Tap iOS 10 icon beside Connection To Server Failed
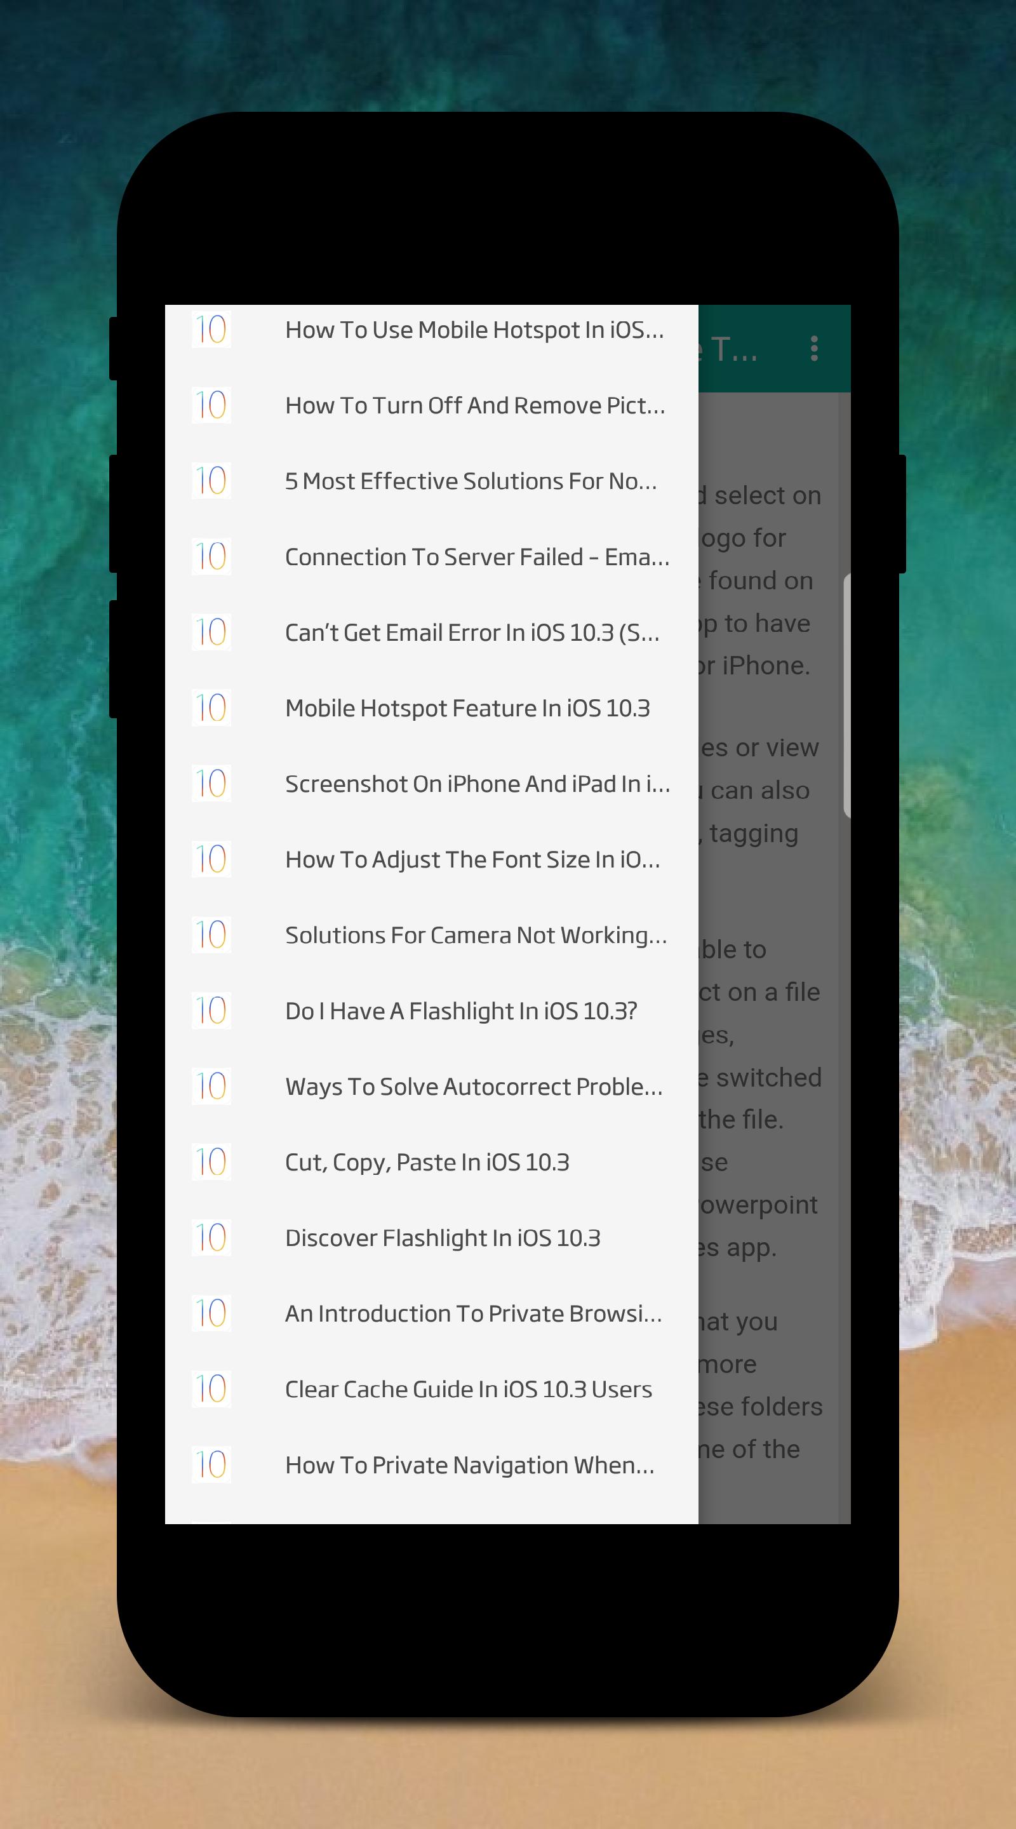Viewport: 1016px width, 1829px height. (211, 557)
